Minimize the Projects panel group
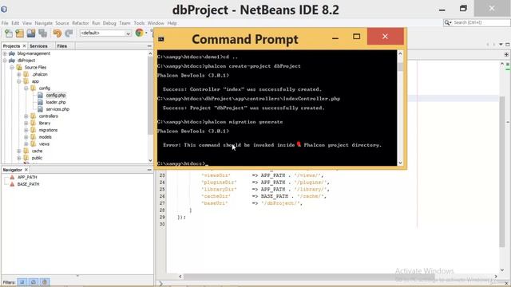The width and height of the screenshot is (511, 287). point(149,46)
